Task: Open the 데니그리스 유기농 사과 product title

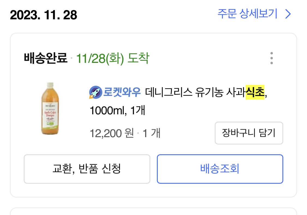Action: (195, 92)
